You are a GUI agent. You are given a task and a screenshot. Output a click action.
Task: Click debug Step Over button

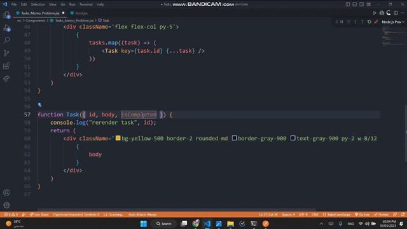tap(348, 22)
